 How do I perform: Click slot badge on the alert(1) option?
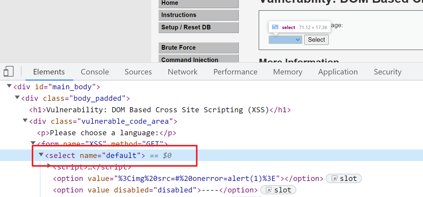click(x=344, y=179)
